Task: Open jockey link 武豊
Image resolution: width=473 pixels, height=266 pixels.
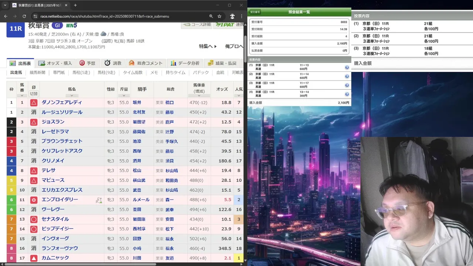Action: click(x=137, y=190)
